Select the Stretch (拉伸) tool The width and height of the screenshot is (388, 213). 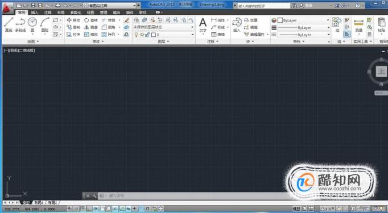pyautogui.click(x=73, y=34)
